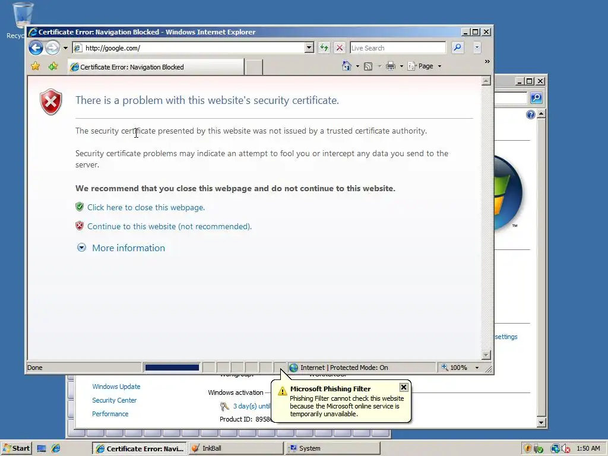Launch Internet Explorer from quick launch
This screenshot has width=608, height=456.
tap(56, 449)
